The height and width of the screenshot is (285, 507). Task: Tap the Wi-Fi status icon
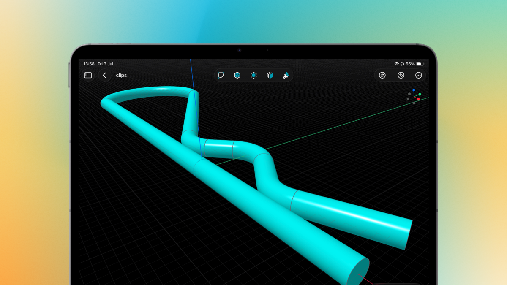pos(396,64)
